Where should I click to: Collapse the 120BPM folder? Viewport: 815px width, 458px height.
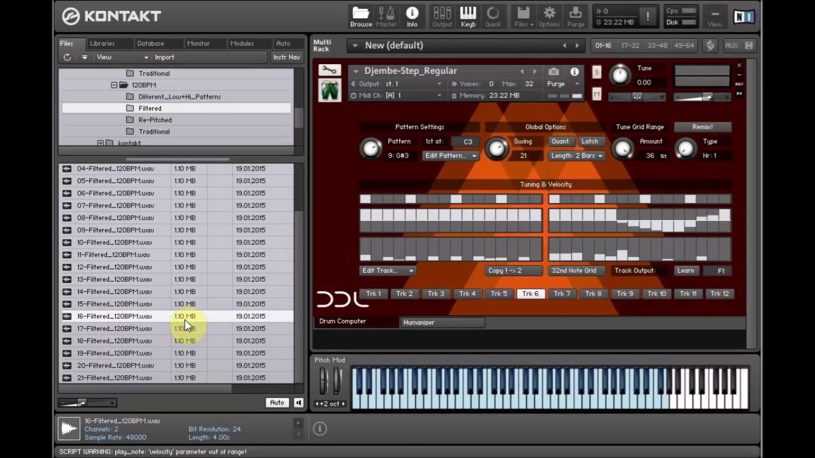[114, 85]
